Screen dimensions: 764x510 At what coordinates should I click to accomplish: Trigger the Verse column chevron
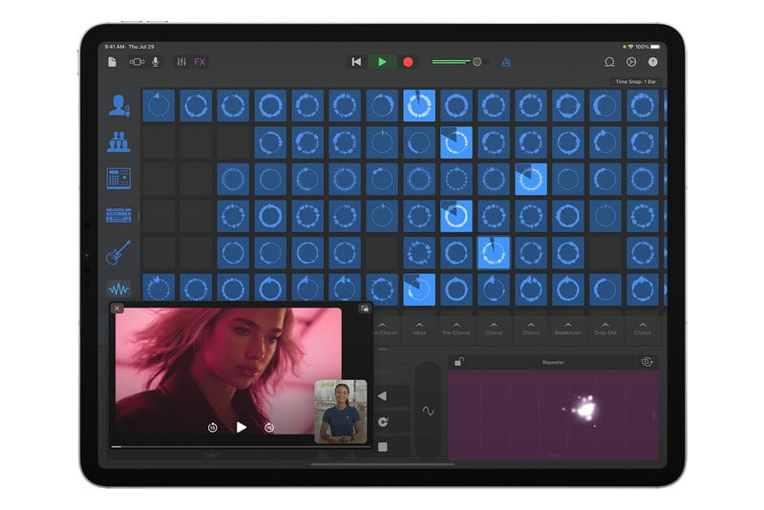point(419,328)
